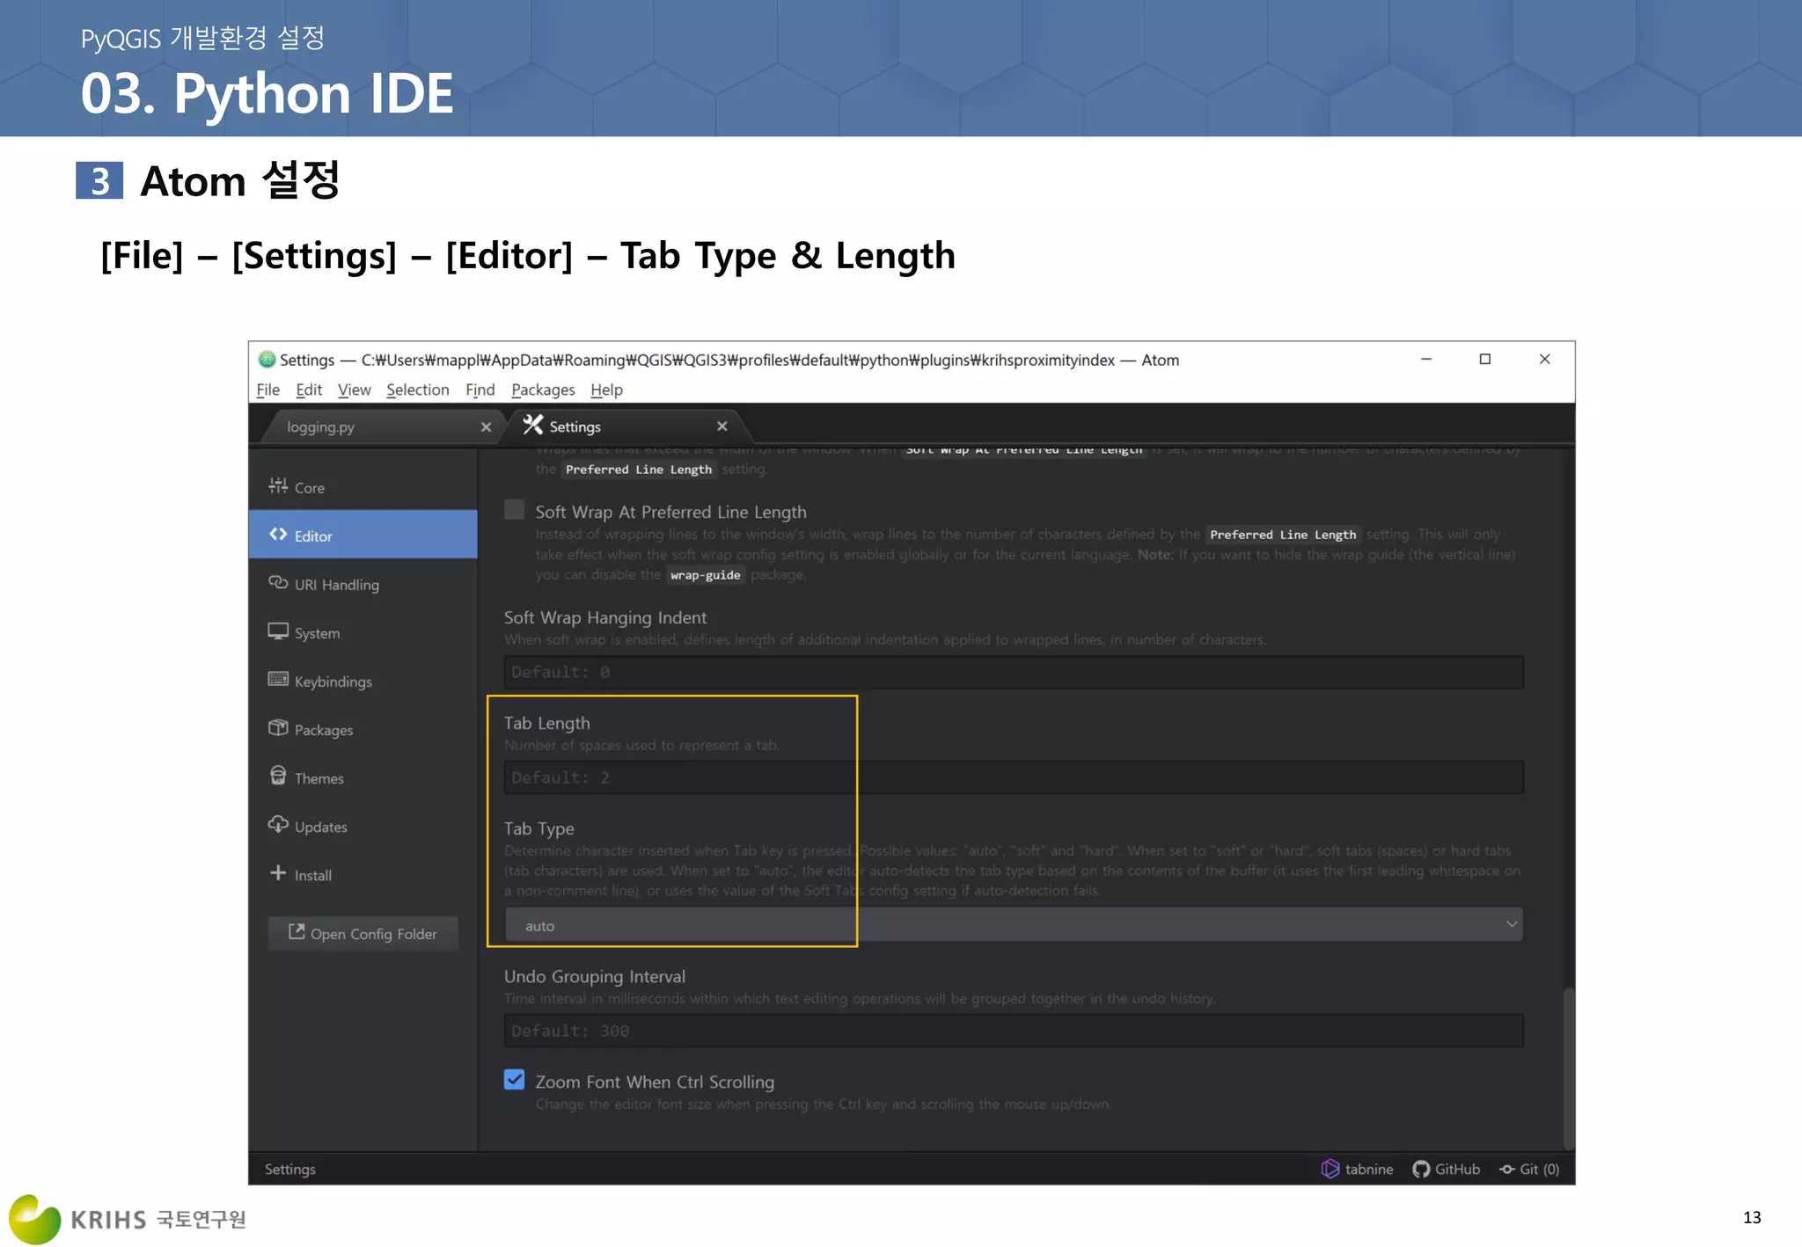1802x1247 pixels.
Task: Switch to the logging.py tab
Action: click(x=320, y=427)
